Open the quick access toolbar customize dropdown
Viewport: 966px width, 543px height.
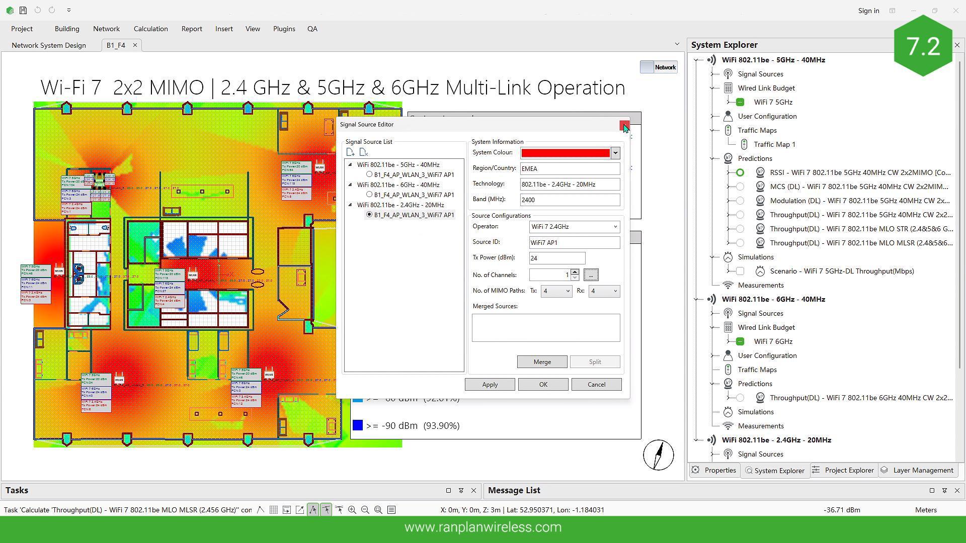[69, 10]
